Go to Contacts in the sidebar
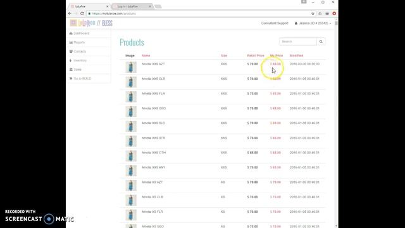This screenshot has width=405, height=228. pyautogui.click(x=89, y=51)
